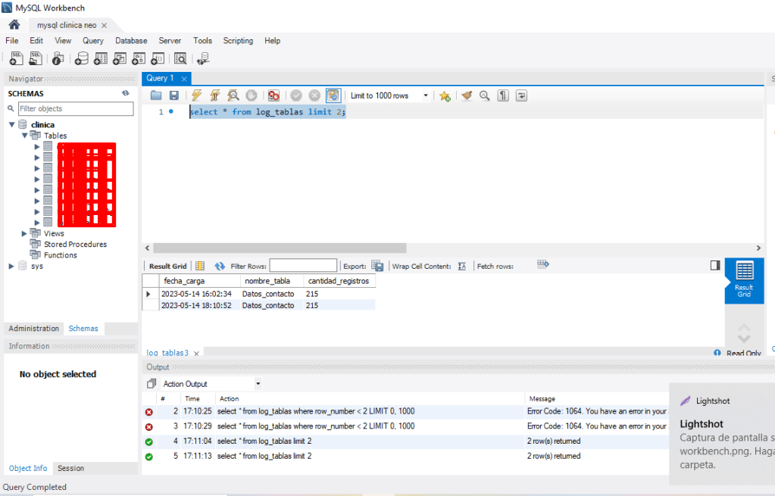Toggle Wrap Cell Content in result grid
775x496 pixels.
461,266
